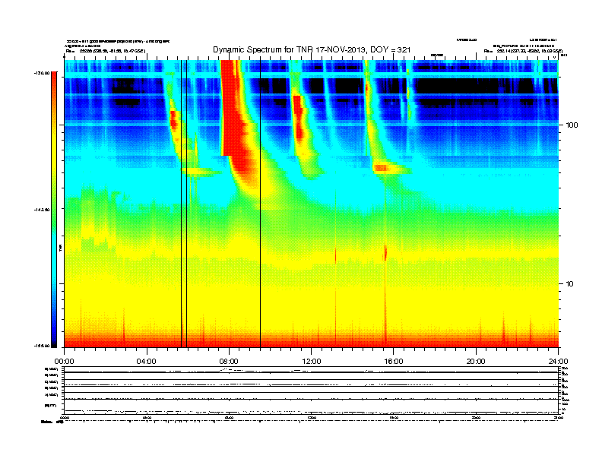602x465 pixels.
Task: Click the red-orange patch near 15:20
Action: [x=382, y=168]
